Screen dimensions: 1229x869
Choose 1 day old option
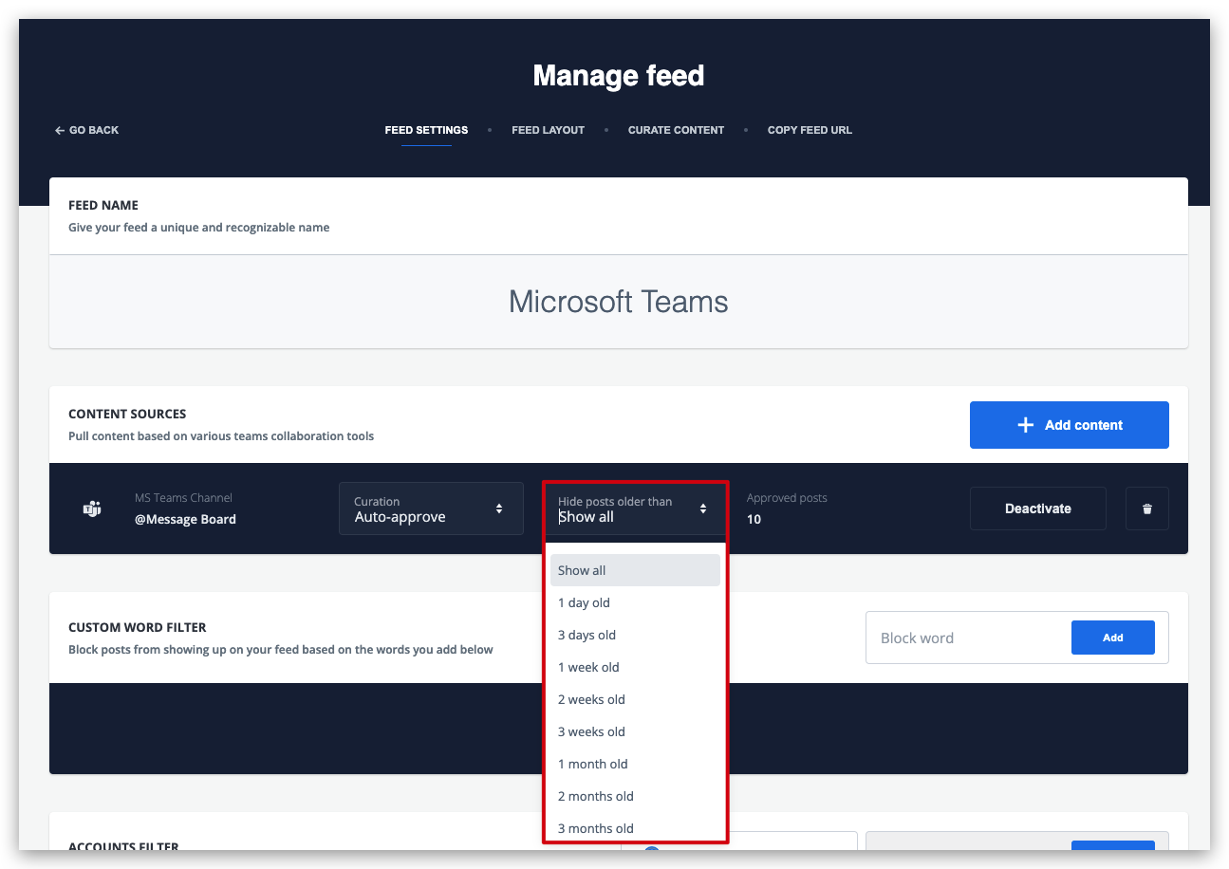point(635,602)
